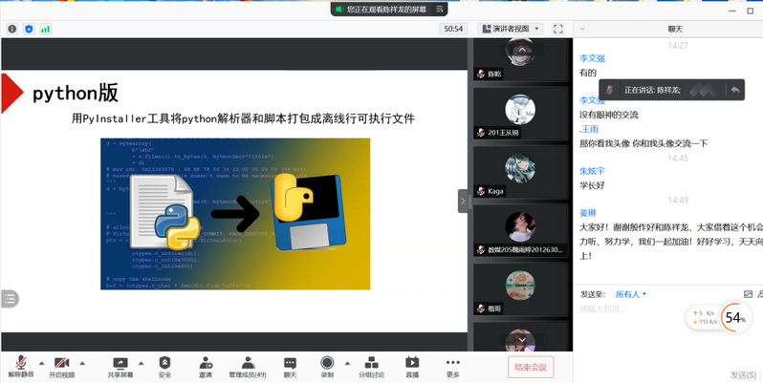
Task: Open 分组讨论 breakout rooms
Action: click(x=371, y=362)
